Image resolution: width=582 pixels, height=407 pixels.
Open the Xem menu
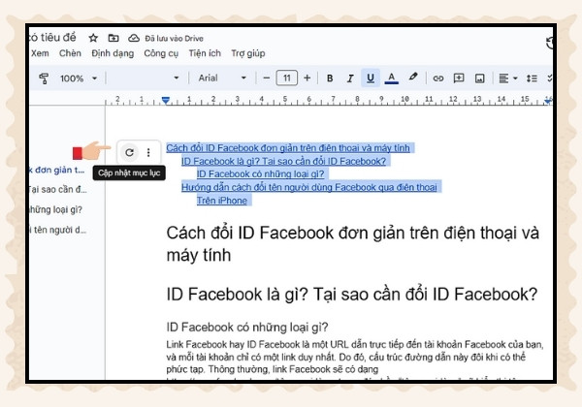[40, 53]
